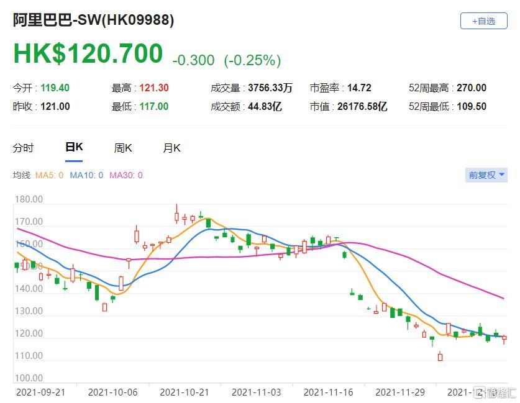Click the 成交额 value 44.83亿

[265, 106]
